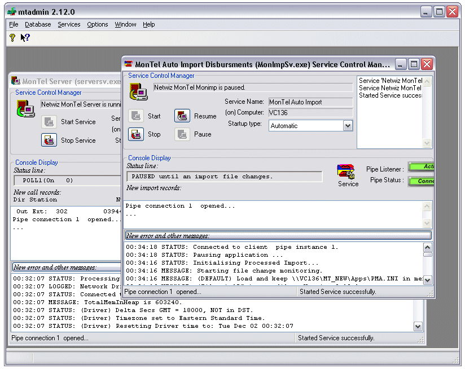The image size is (465, 369).
Task: Click 'Started Service successfully.' in Auto Import status bar
Action: [338, 292]
